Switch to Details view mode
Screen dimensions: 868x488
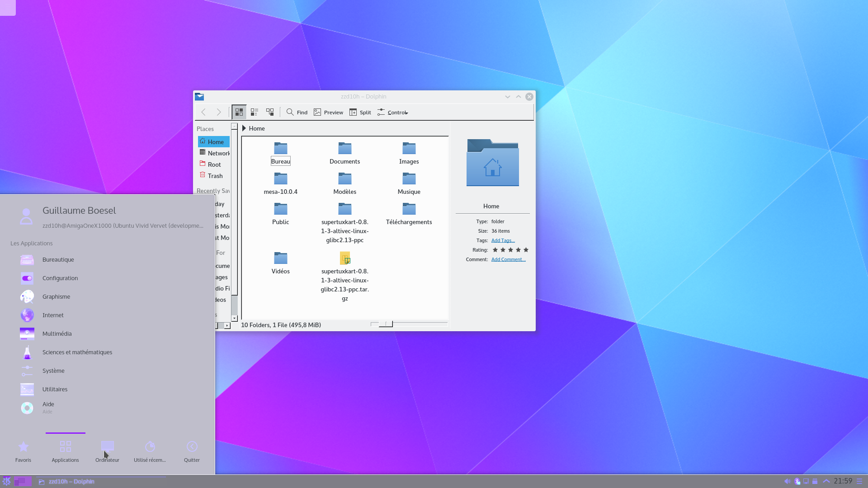[270, 112]
